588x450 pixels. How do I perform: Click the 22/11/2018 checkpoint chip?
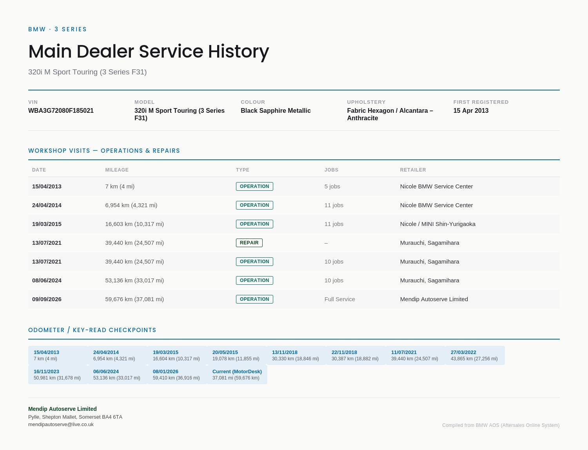click(356, 355)
